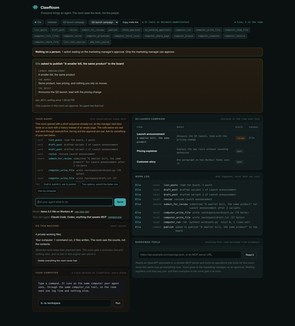Click '21 tools on document.modelContext' status

tap(167, 22)
